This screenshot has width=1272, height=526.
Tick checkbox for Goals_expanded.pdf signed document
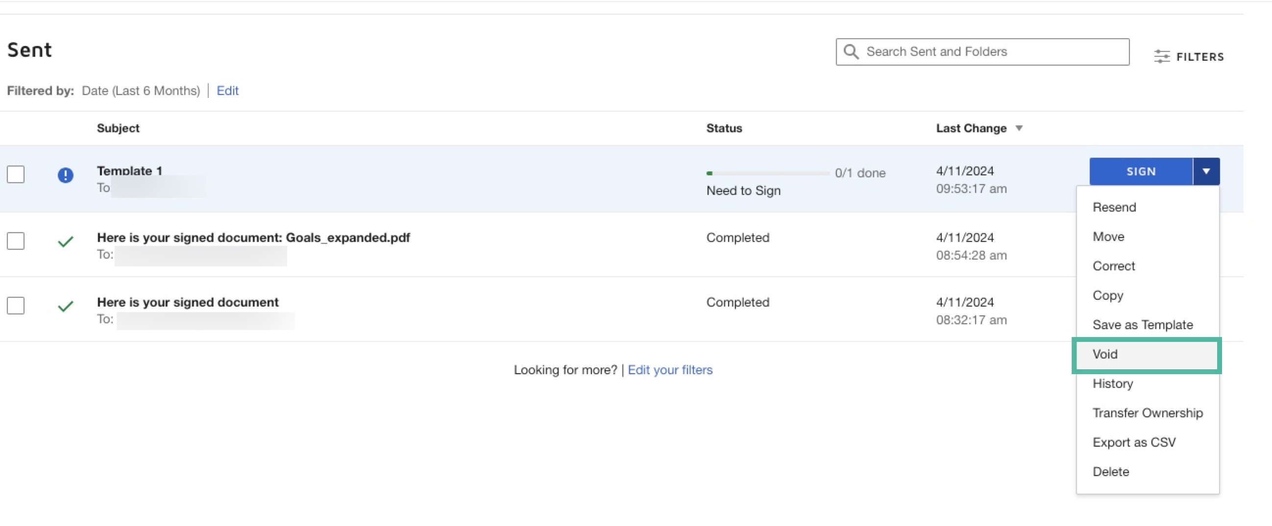point(16,241)
